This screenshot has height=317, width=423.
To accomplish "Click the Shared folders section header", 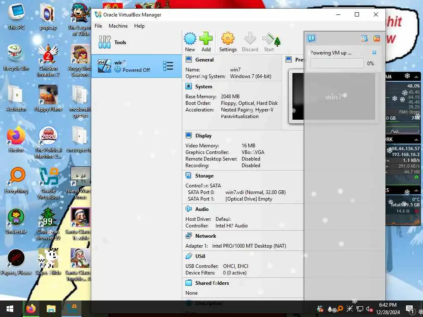I will (212, 283).
